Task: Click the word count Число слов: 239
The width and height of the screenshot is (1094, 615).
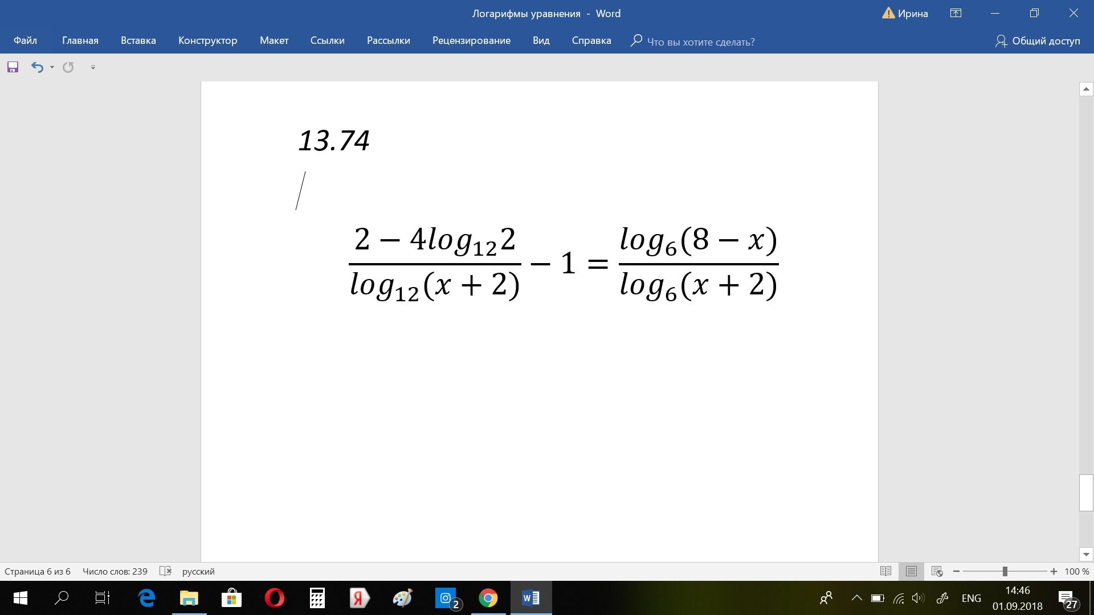Action: 115,571
